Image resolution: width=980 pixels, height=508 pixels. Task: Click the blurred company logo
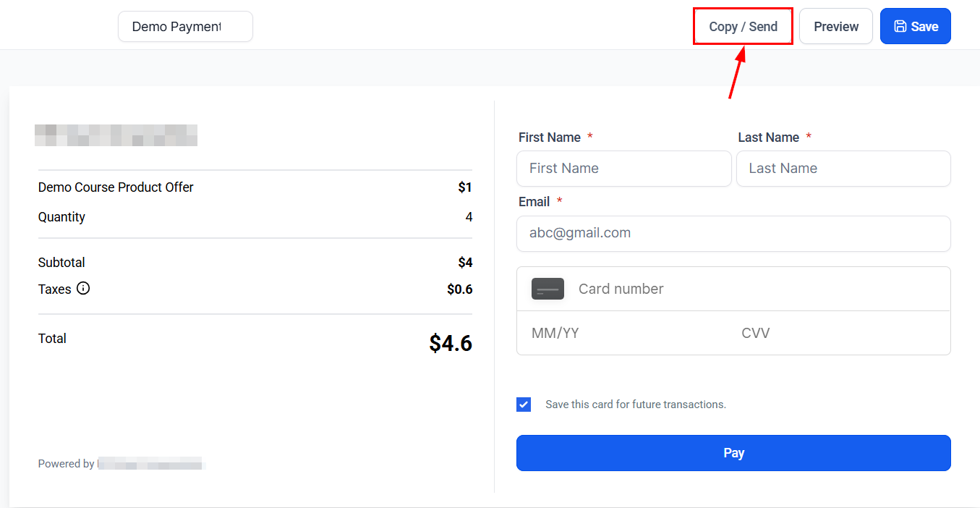coord(116,135)
